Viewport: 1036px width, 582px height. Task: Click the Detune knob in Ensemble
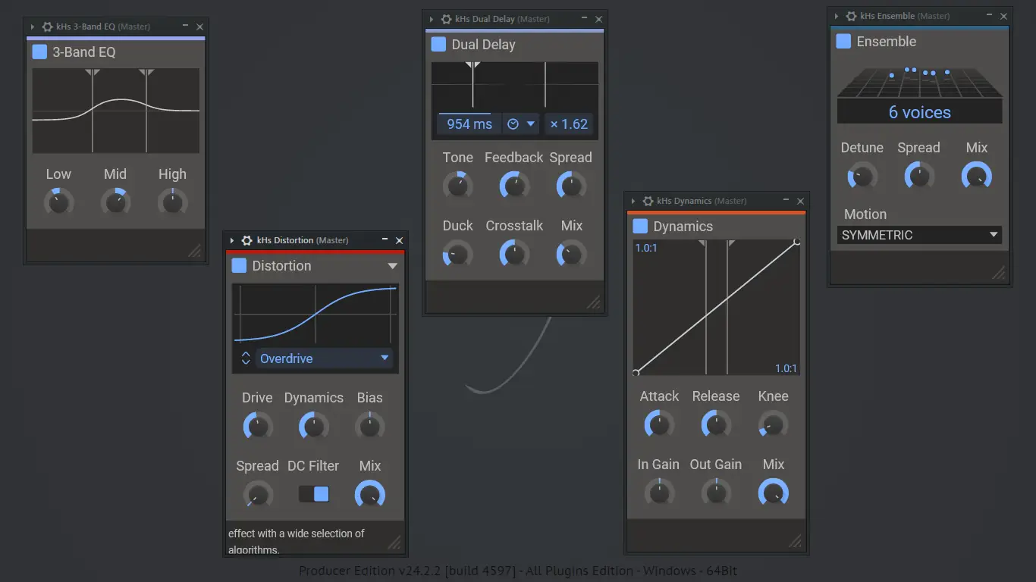(x=862, y=177)
